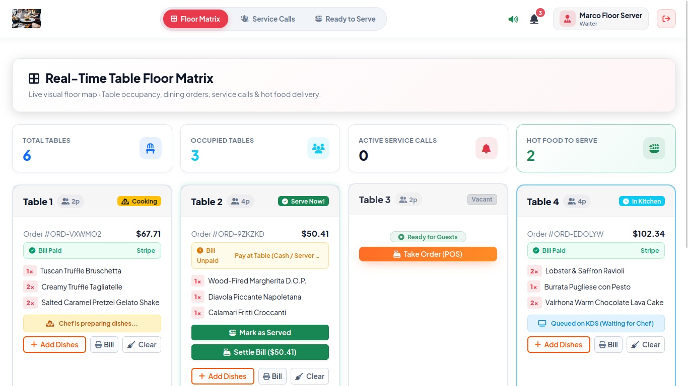Click the Total Tables chair icon
Screen dimensions: 688x386
tap(151, 148)
